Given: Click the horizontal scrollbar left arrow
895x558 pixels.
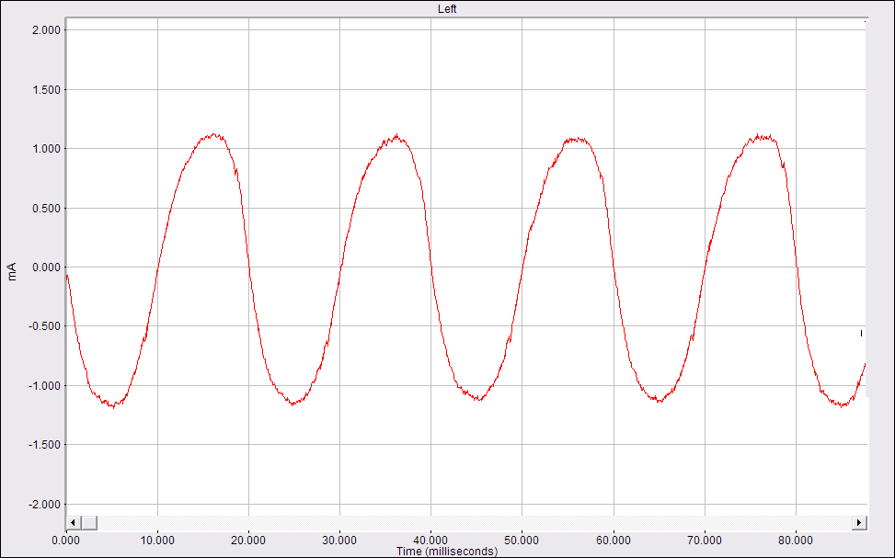Looking at the screenshot, I should point(73,523).
